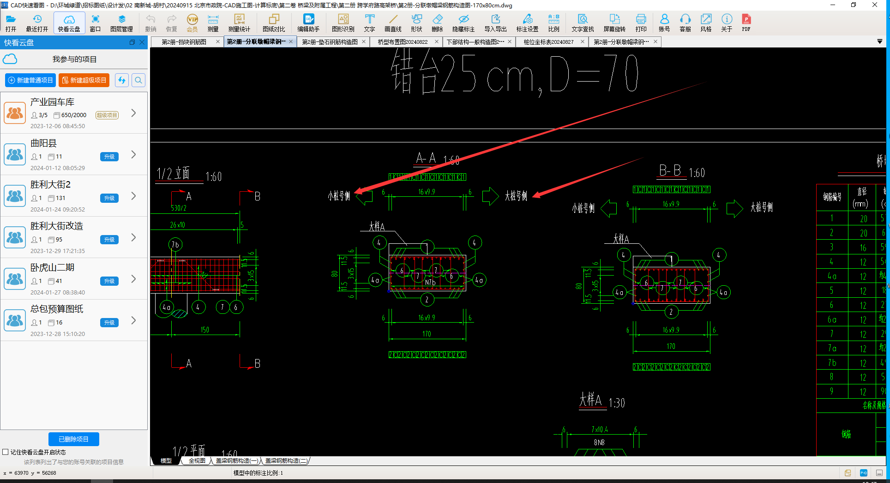Open the 比例 scale tool
Screen dimensions: 890x483
click(553, 23)
